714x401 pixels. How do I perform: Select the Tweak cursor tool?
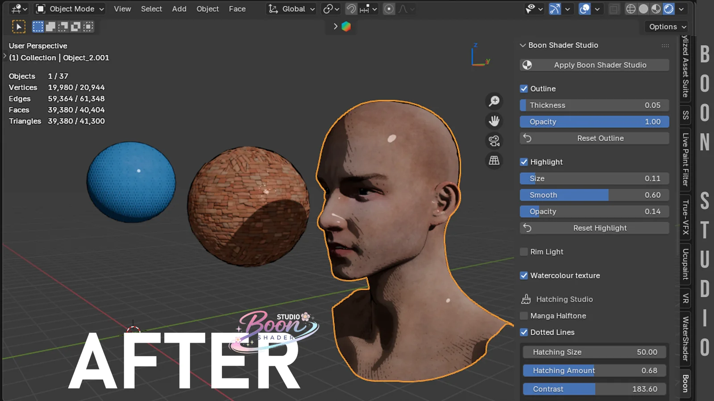(x=19, y=26)
